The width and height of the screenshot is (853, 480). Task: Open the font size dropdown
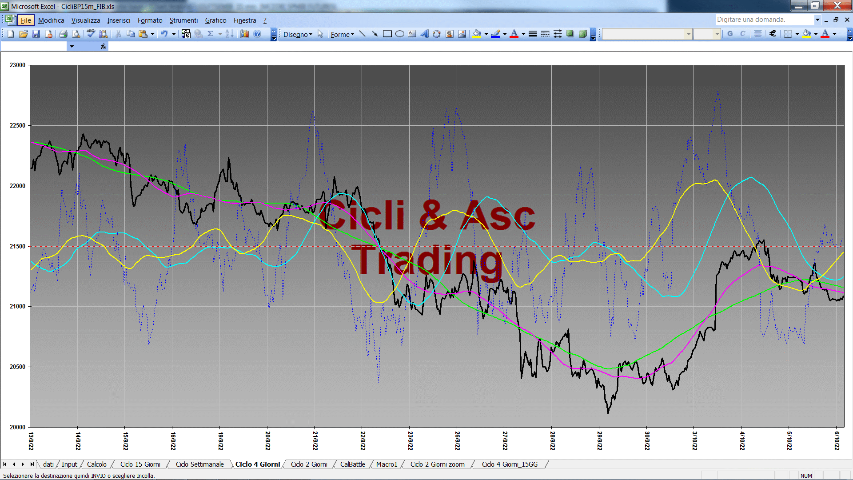[717, 34]
